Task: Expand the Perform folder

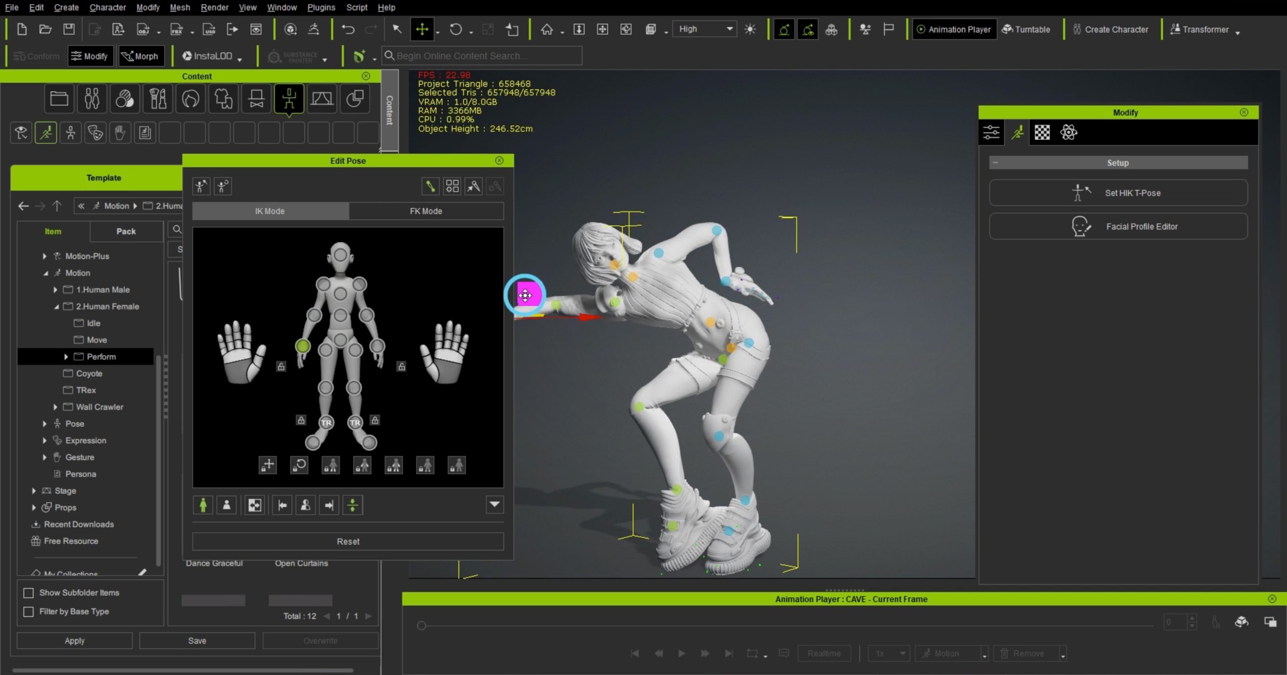Action: [x=66, y=357]
